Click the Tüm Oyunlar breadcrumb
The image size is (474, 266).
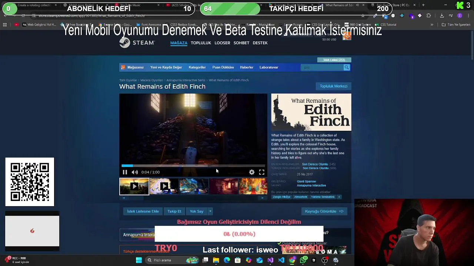(x=128, y=80)
